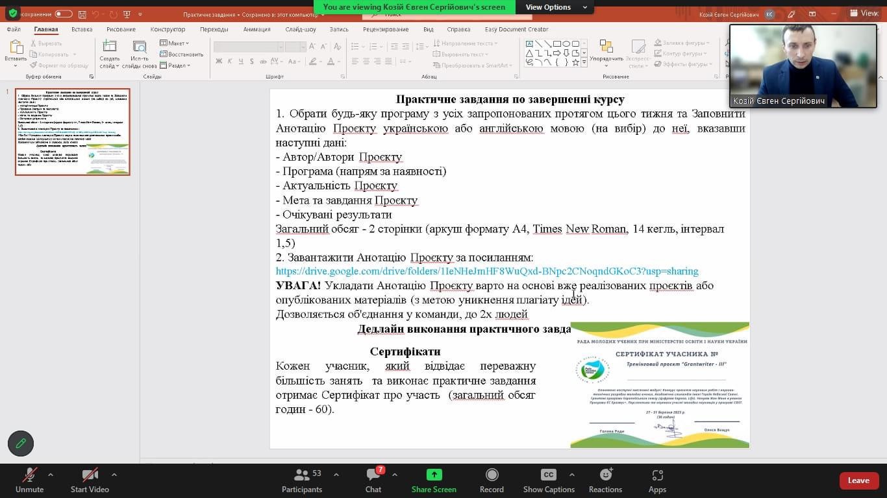Open the Анимация ribbon tab
The image size is (887, 498).
[x=256, y=29]
